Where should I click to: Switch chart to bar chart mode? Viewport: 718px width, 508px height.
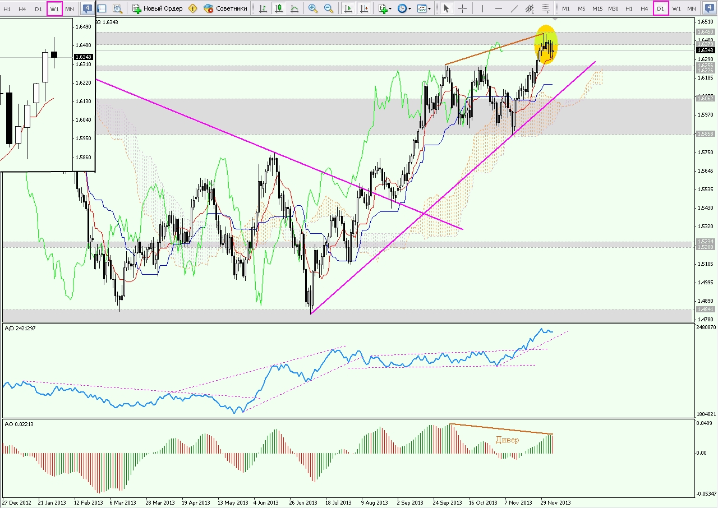click(263, 8)
